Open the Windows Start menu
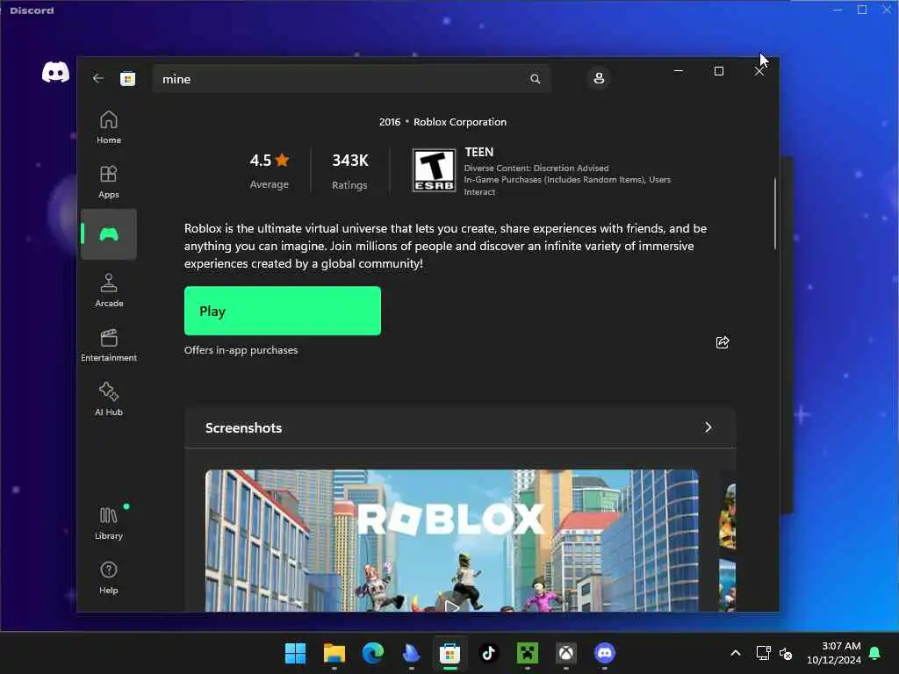This screenshot has width=899, height=674. [295, 653]
